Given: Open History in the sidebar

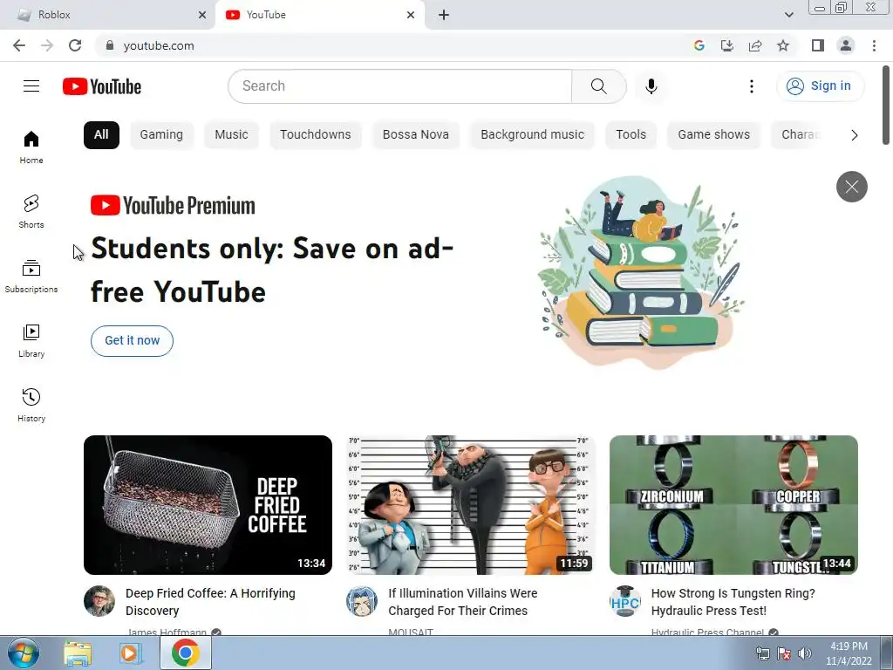Looking at the screenshot, I should coord(31,405).
